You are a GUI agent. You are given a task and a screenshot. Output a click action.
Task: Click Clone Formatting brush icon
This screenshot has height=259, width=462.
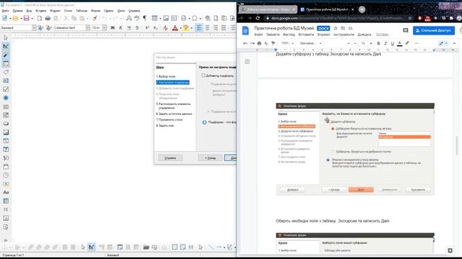(x=95, y=19)
